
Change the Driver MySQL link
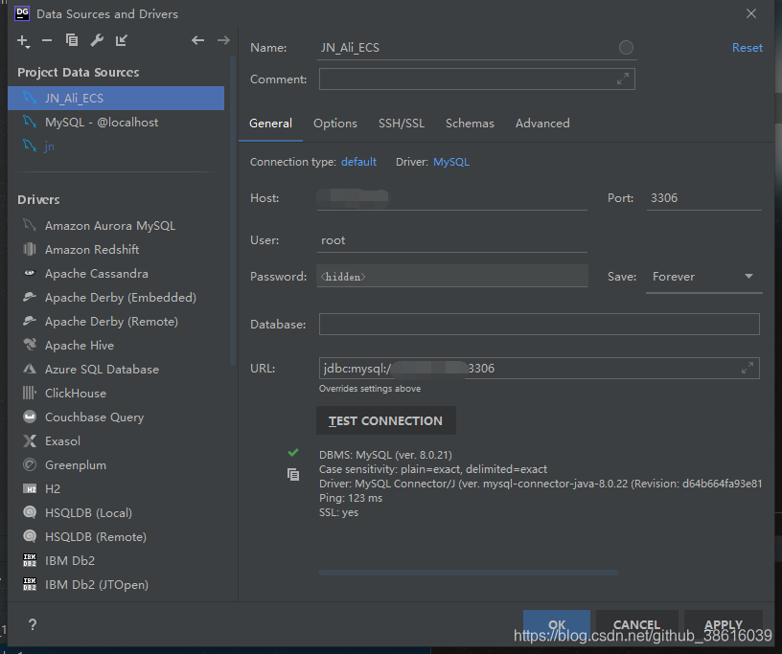[x=450, y=162]
